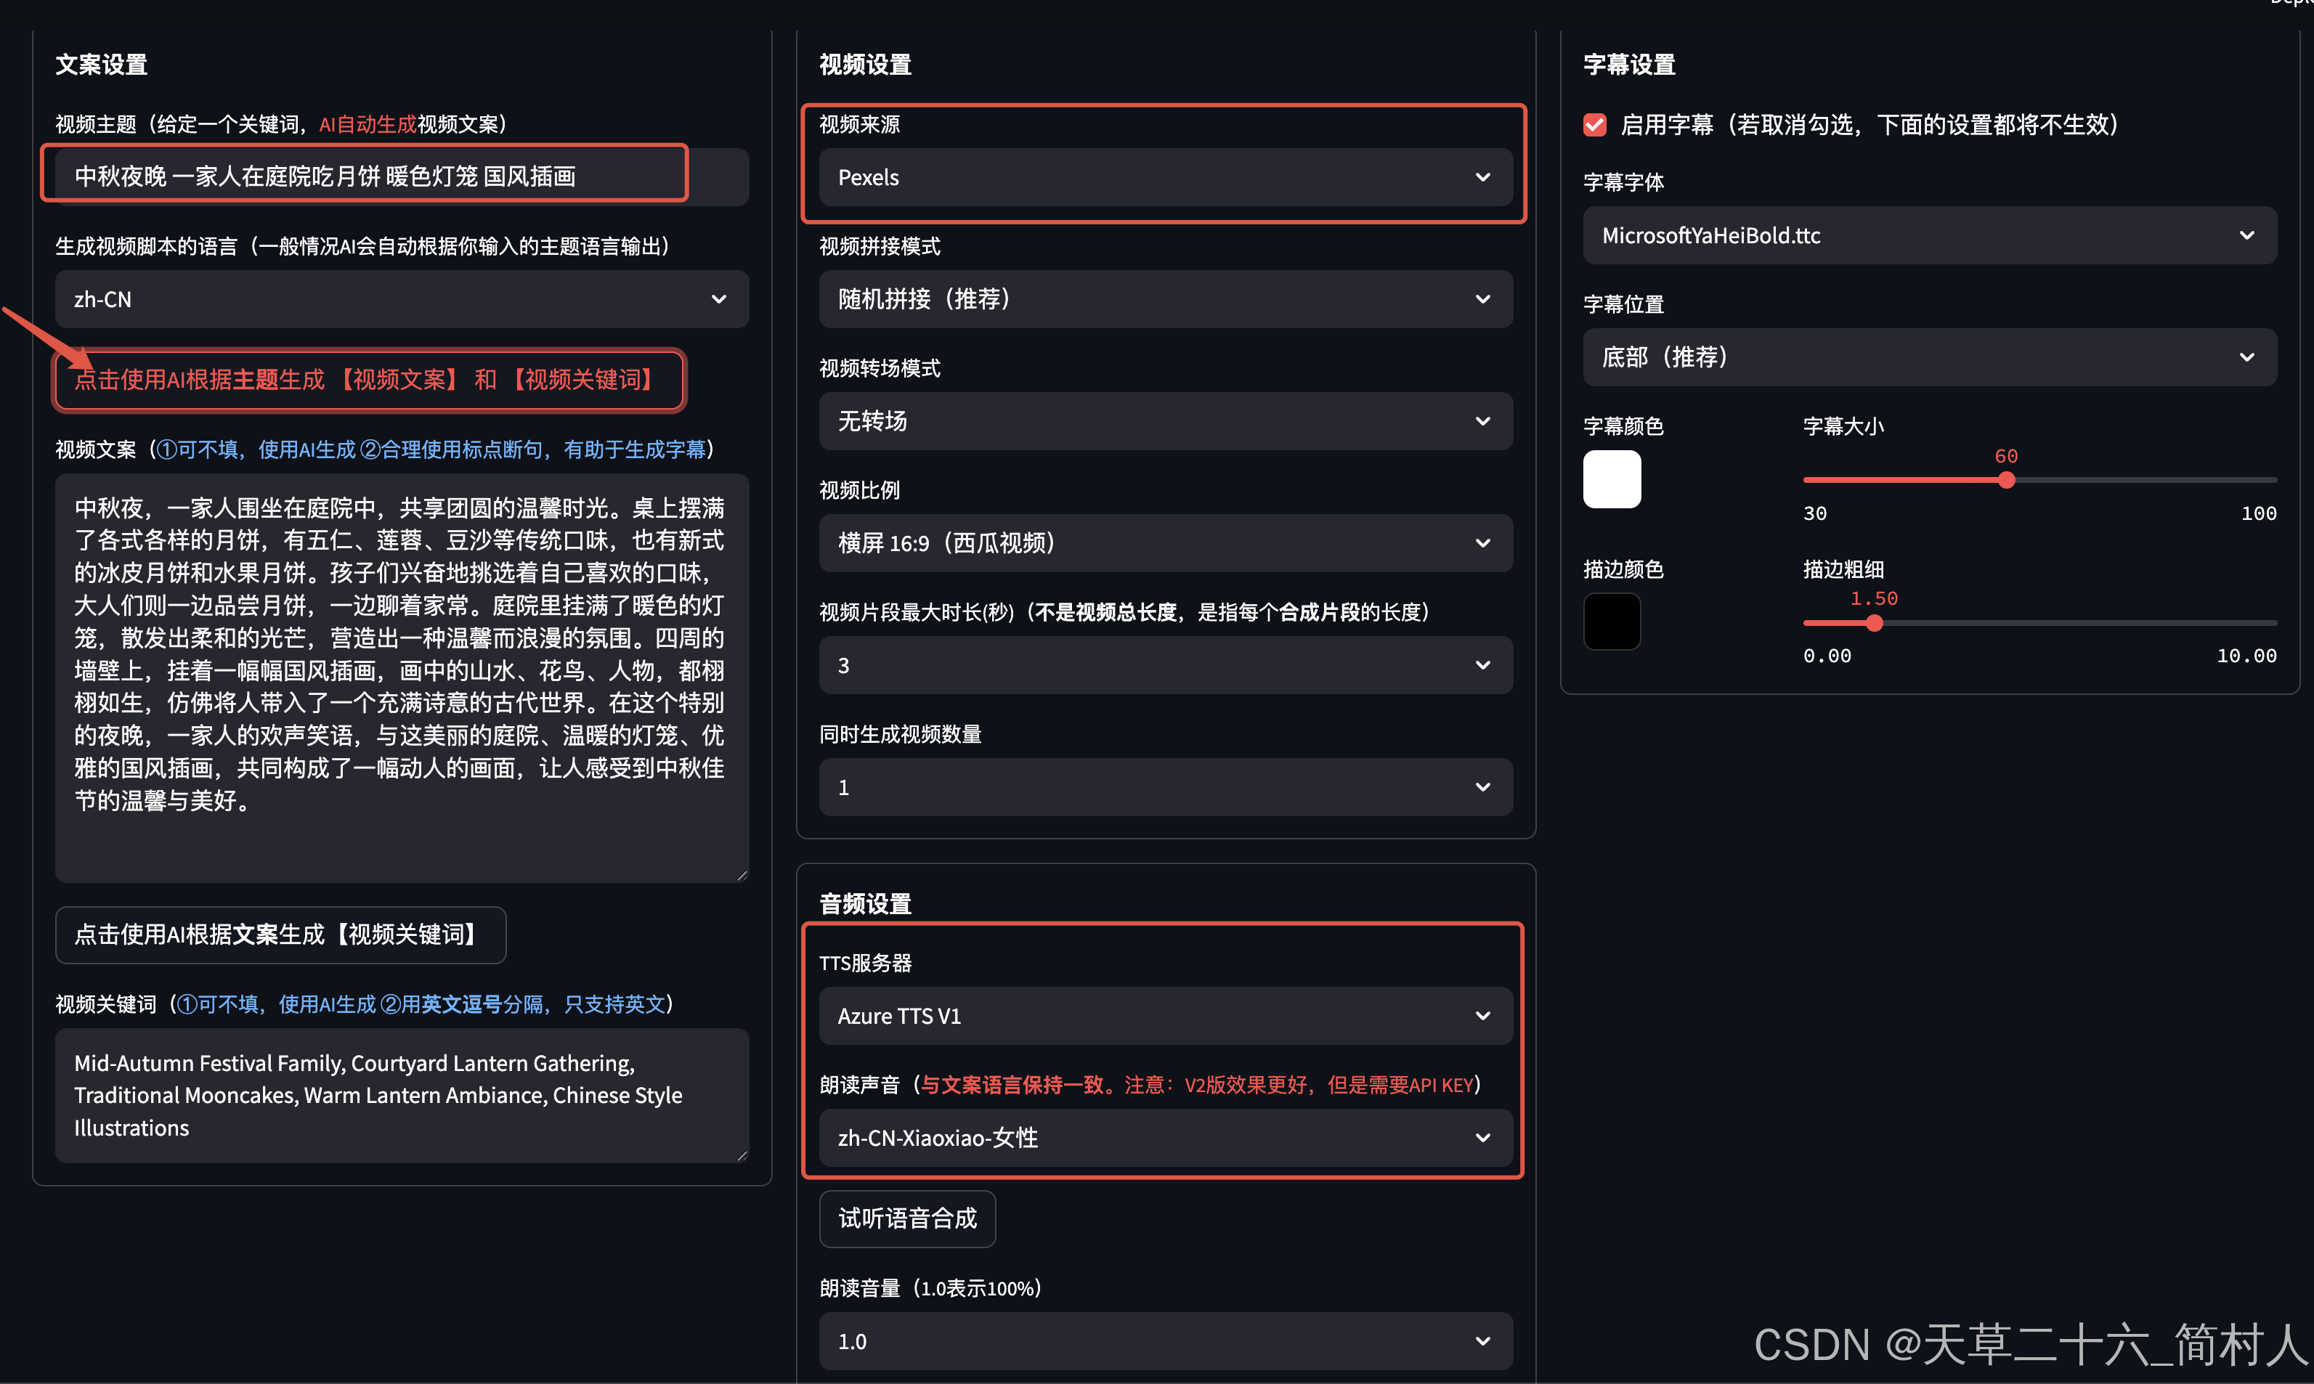Open the 同时生成视频数量 dropdown

[x=1164, y=787]
